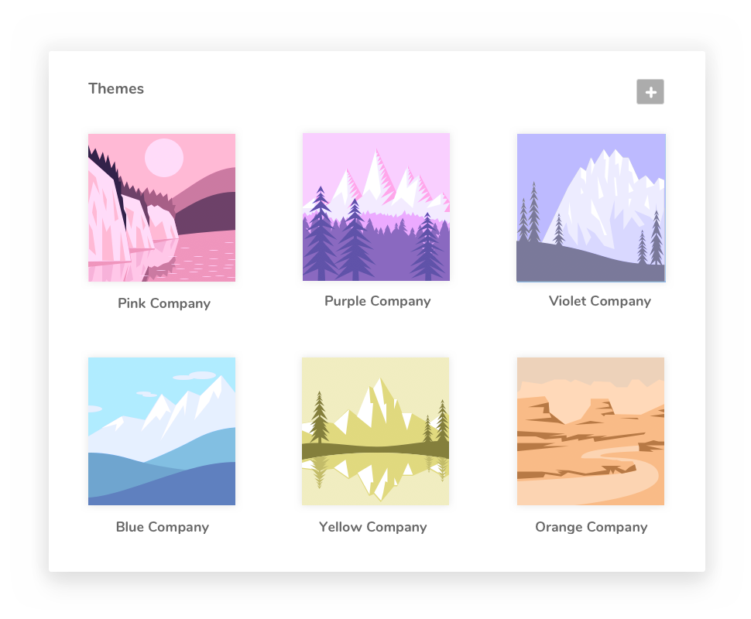Viewport: 751px width, 619px height.
Task: Click the plus icon to add theme
Action: (x=650, y=91)
